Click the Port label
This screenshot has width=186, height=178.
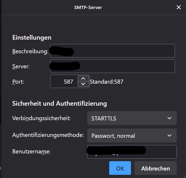tap(18, 82)
